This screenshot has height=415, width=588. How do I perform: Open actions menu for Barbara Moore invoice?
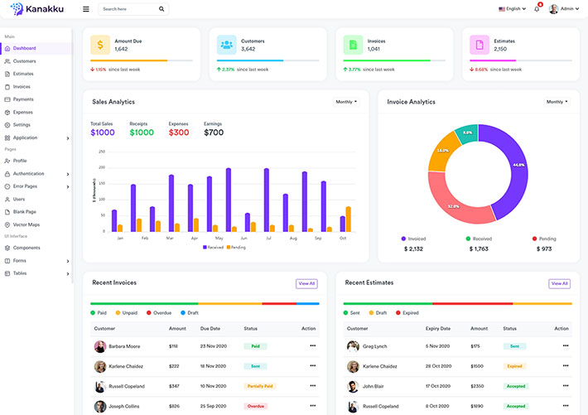click(x=312, y=345)
